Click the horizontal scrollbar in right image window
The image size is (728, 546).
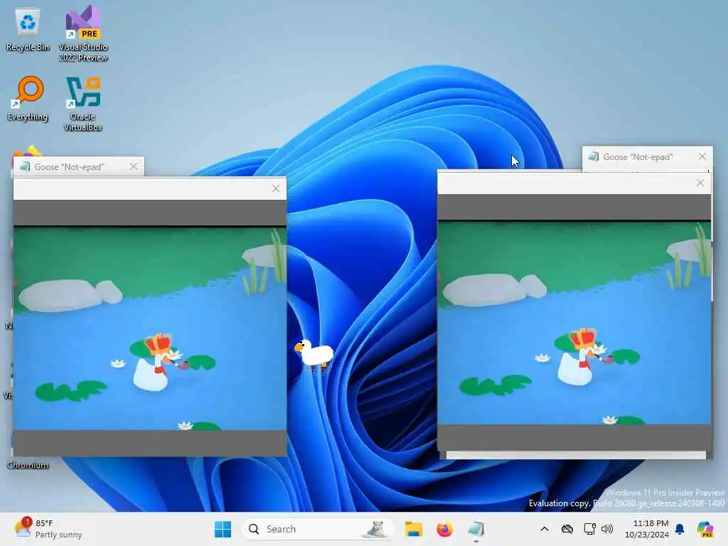(576, 455)
